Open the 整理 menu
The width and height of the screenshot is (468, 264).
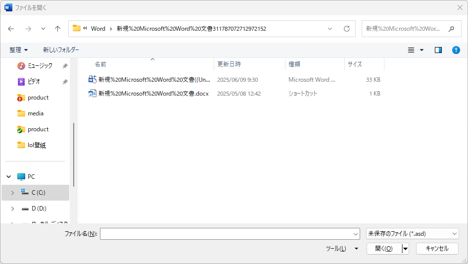tap(18, 50)
